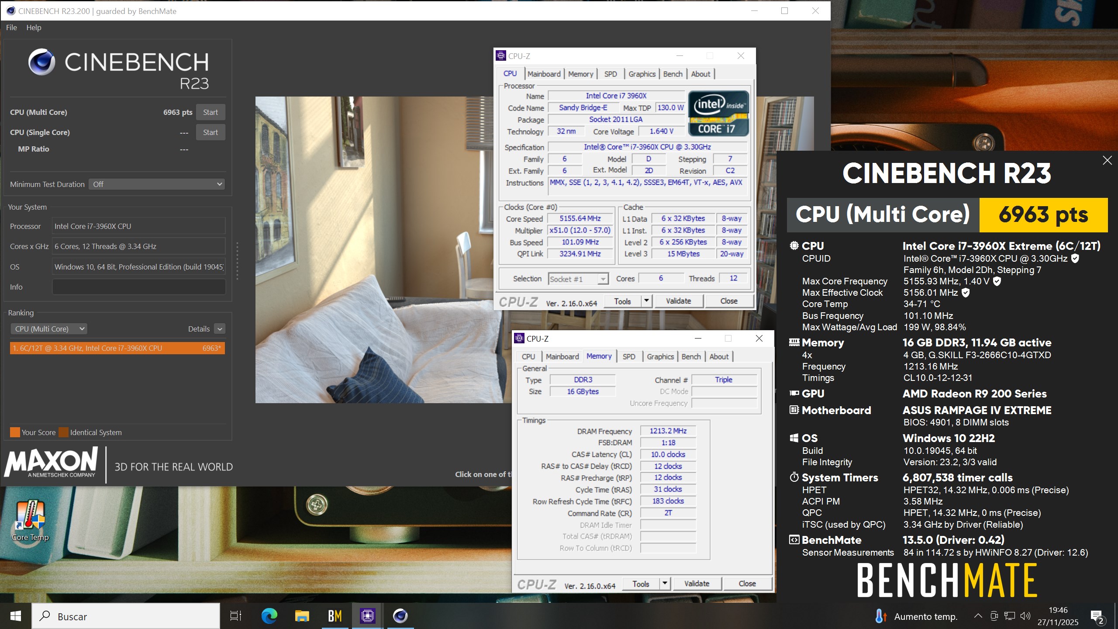Viewport: 1118px width, 629px height.
Task: Click the Windows Start button
Action: point(16,616)
